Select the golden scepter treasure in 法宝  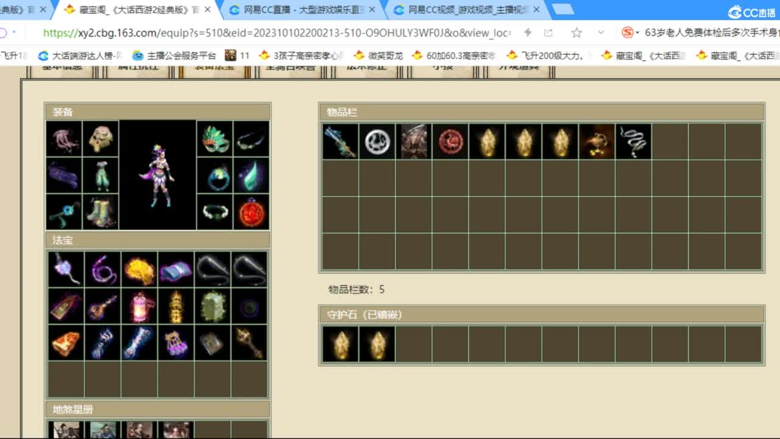coord(249,342)
